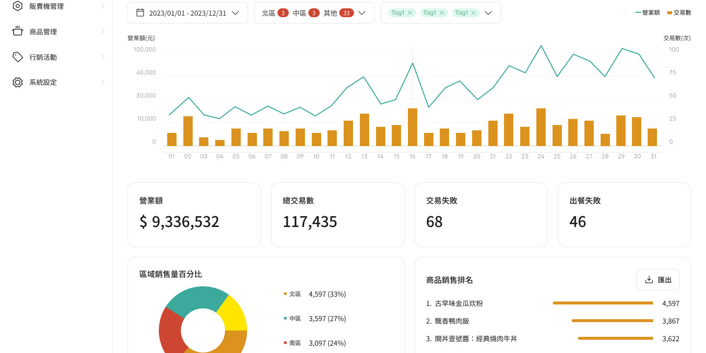Expand the tags filter dropdown arrow
The height and width of the screenshot is (353, 706).
488,13
